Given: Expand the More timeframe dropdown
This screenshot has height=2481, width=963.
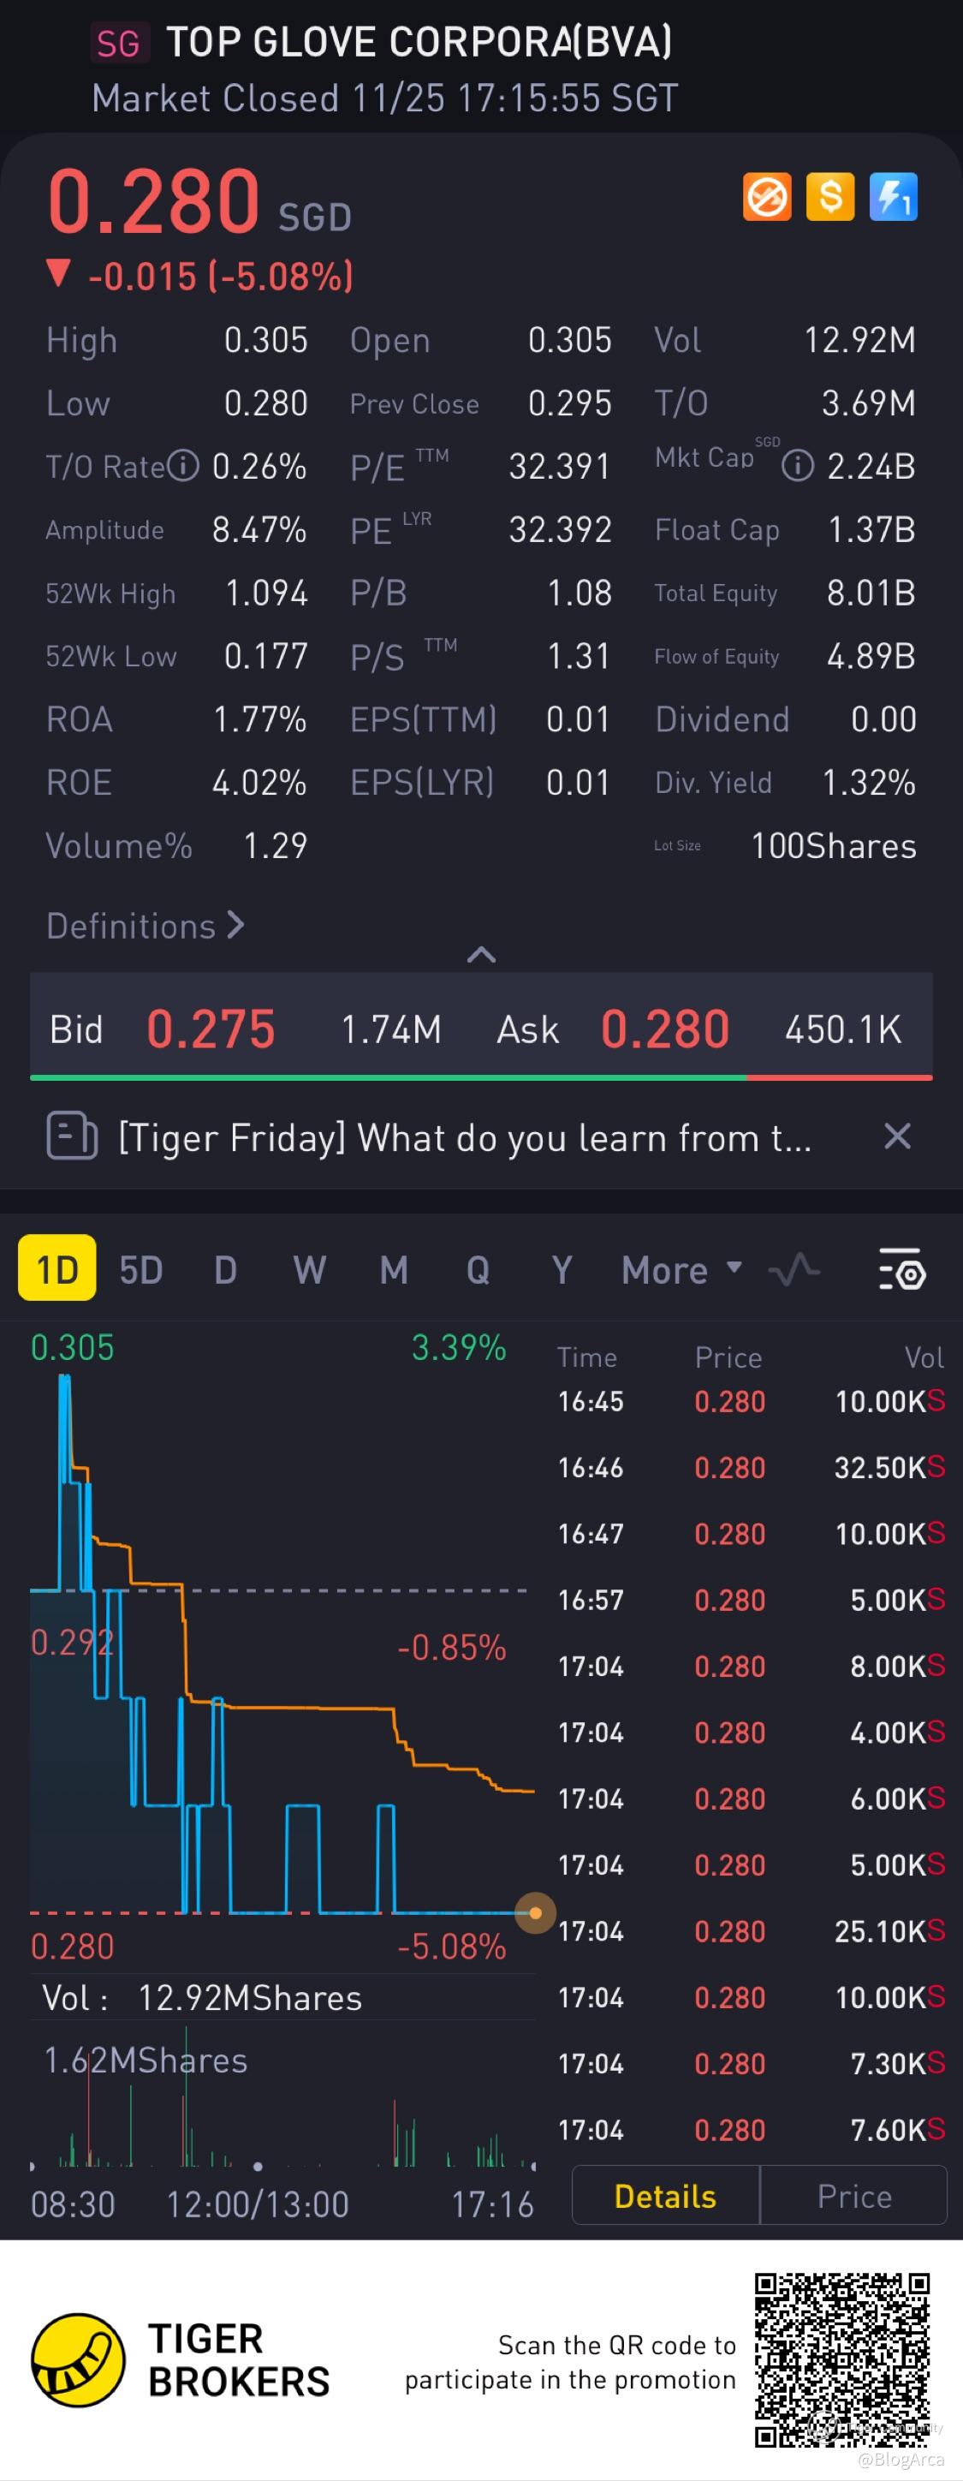Looking at the screenshot, I should [x=681, y=1270].
